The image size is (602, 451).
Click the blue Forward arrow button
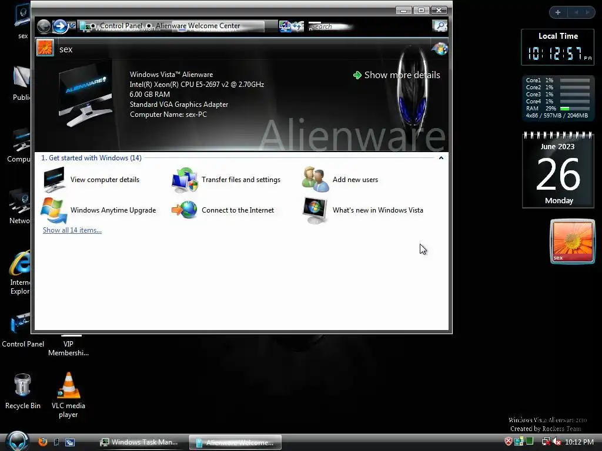[60, 26]
